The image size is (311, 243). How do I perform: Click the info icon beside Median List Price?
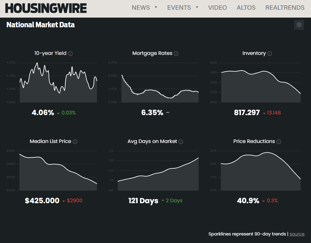coord(75,142)
